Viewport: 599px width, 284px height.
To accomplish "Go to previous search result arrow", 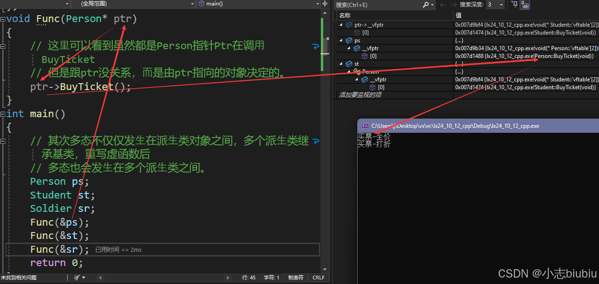I will pyautogui.click(x=443, y=5).
